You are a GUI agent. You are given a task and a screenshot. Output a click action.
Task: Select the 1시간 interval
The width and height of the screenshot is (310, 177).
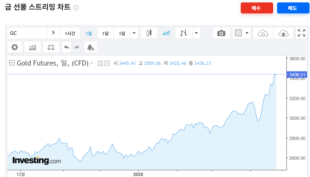coord(70,33)
